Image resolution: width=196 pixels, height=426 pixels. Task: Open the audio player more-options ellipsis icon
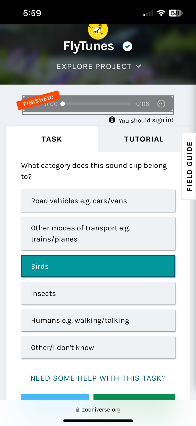pos(161,104)
